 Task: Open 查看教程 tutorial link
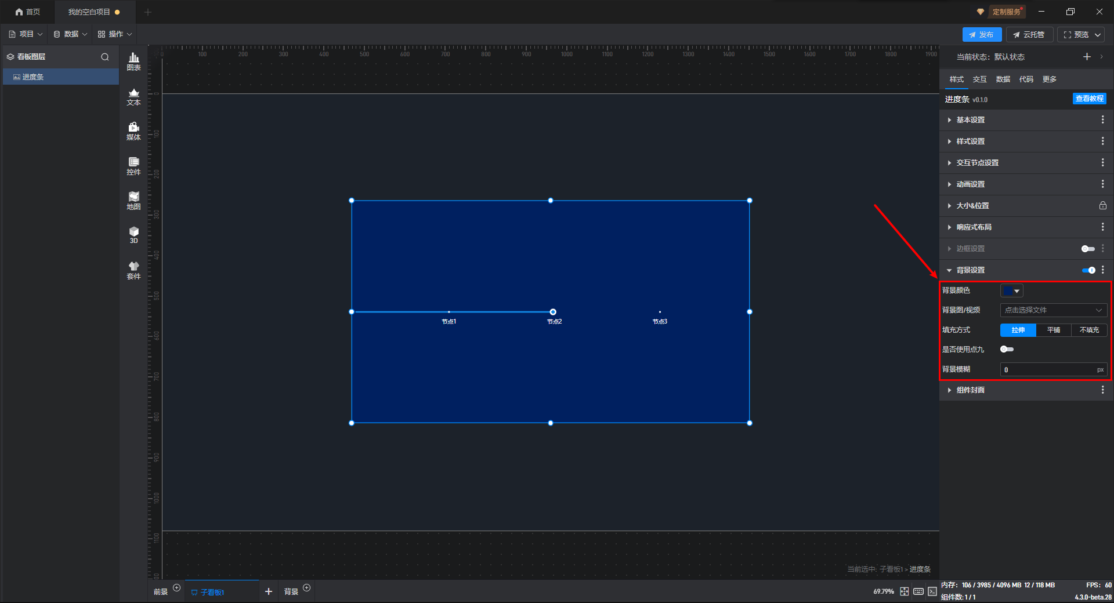pos(1089,99)
